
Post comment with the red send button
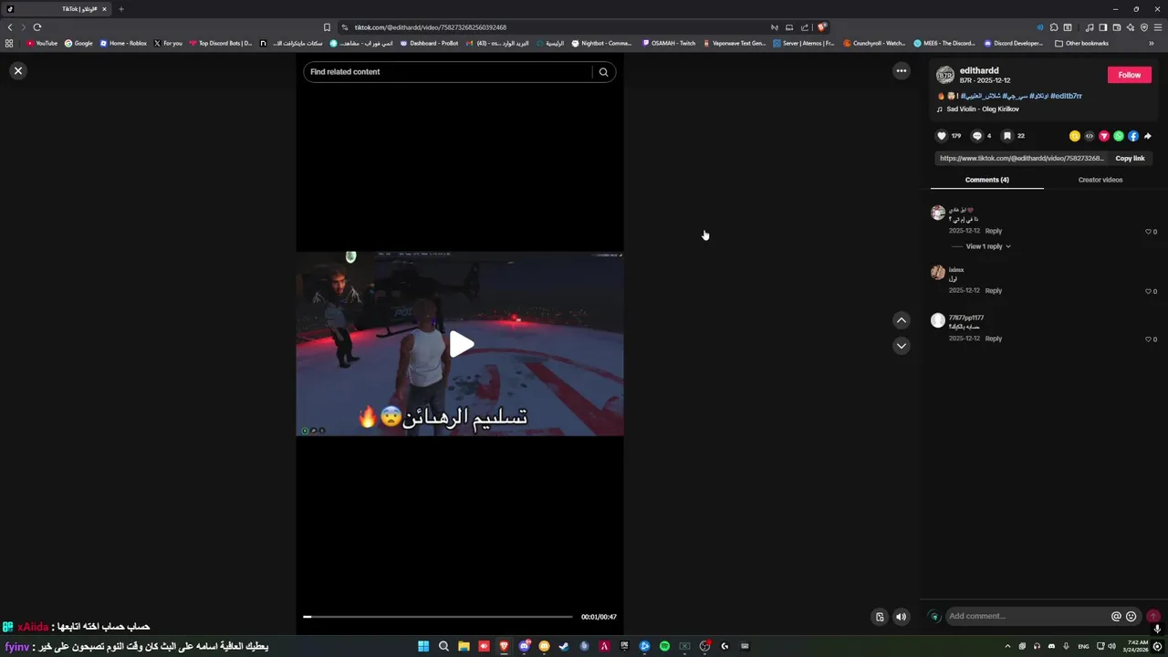(1153, 617)
